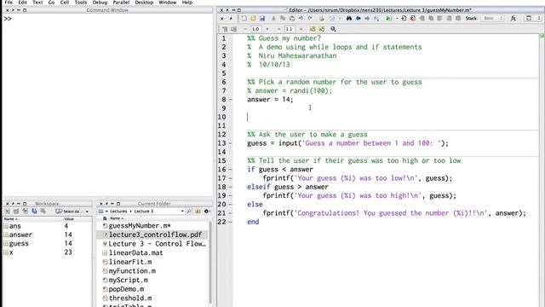Toggle breakpoint dash on line 16
This screenshot has height=307, width=545.
pyautogui.click(x=230, y=169)
